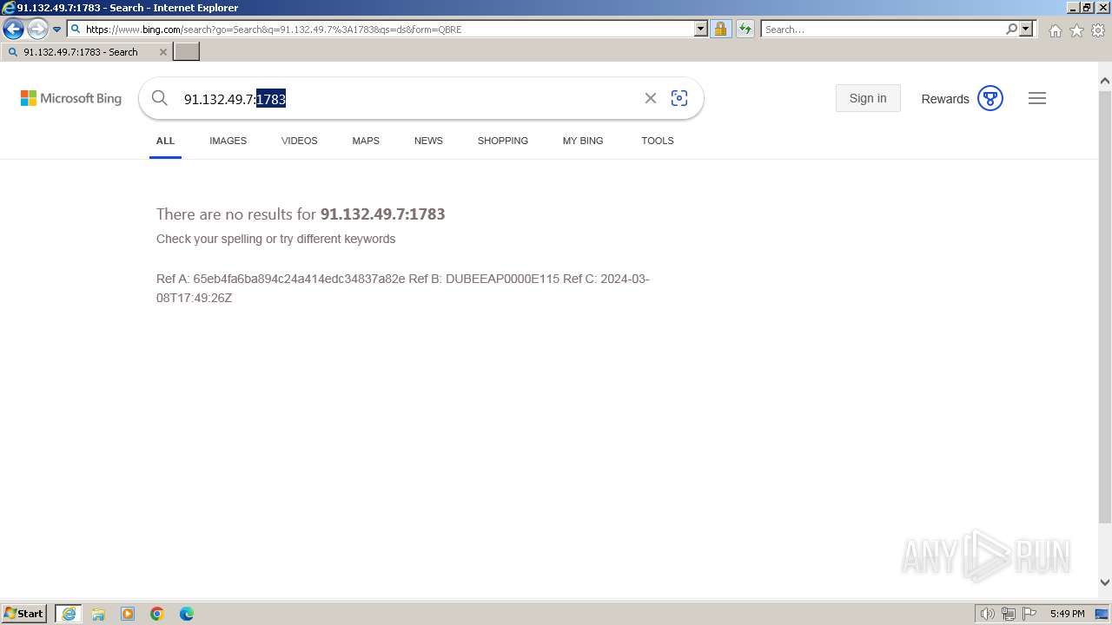Launch Microsoft Edge from the taskbar
Viewport: 1112px width, 625px height.
(187, 614)
